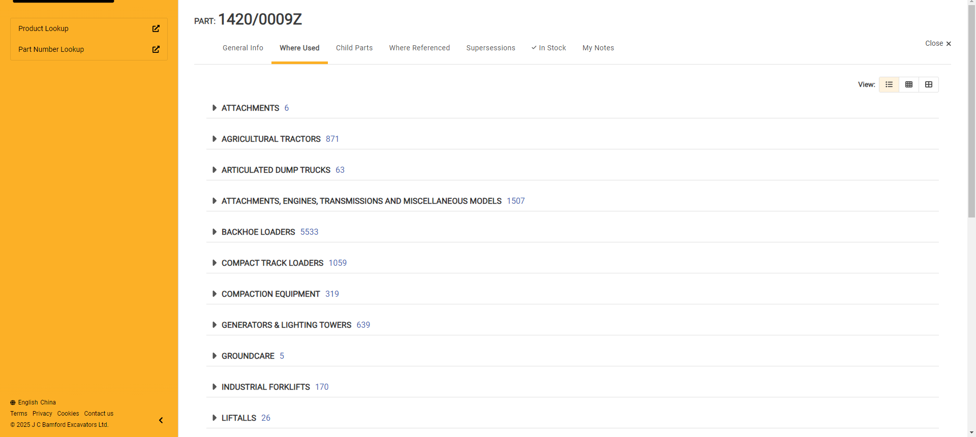Close the part details panel
The width and height of the screenshot is (976, 437).
938,44
